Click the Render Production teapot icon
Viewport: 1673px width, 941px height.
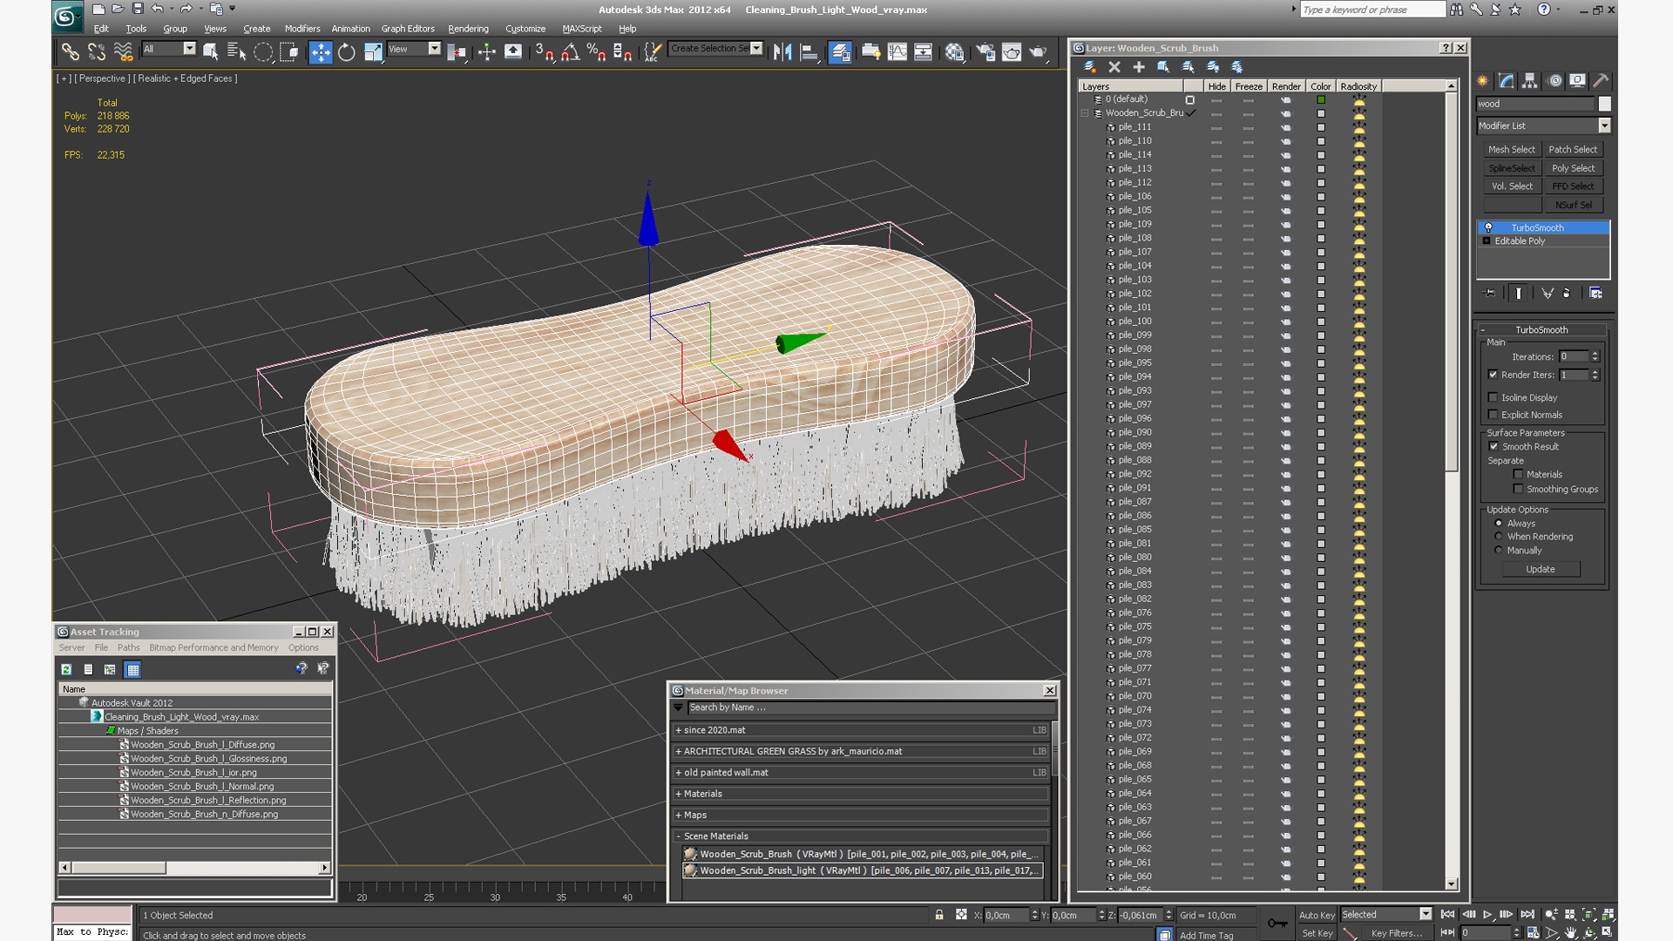point(1038,52)
